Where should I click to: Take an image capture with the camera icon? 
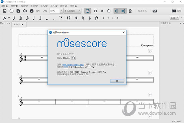[155, 11]
